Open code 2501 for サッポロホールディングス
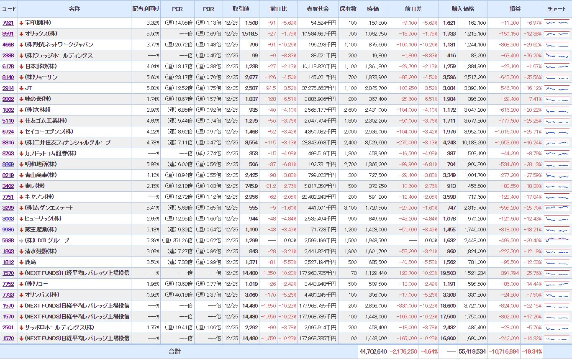 (8, 328)
